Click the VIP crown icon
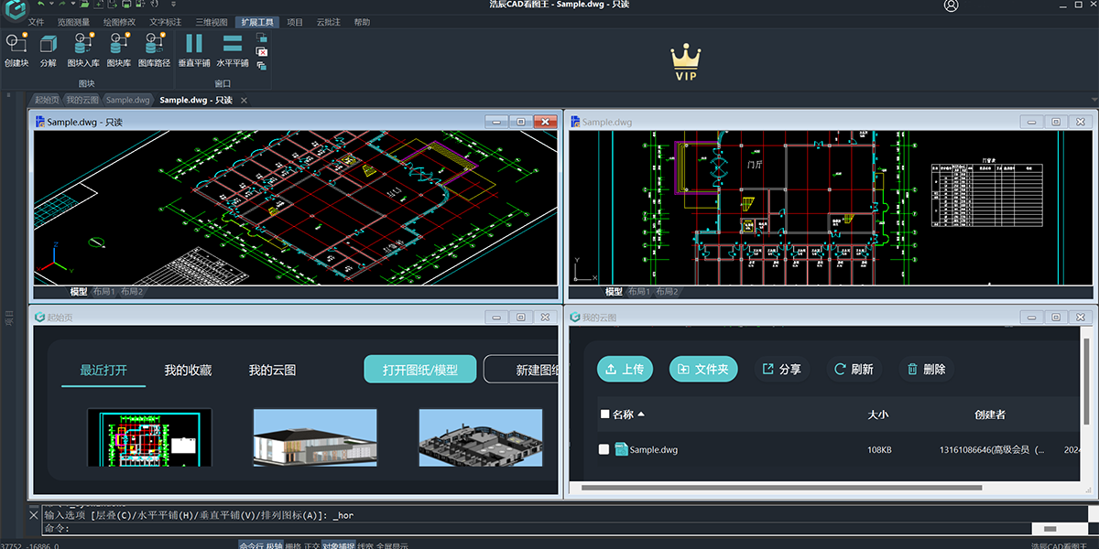The image size is (1099, 549). (x=685, y=60)
